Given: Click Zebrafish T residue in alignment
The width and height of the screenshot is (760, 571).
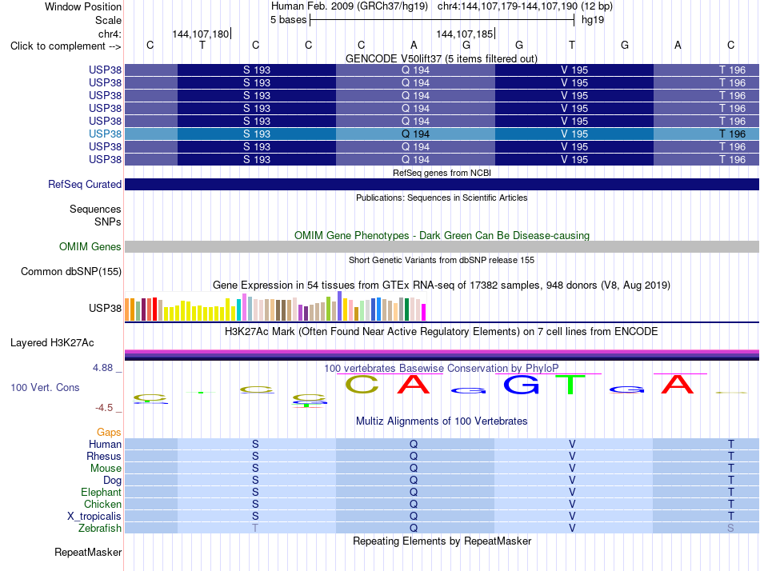Looking at the screenshot, I should pyautogui.click(x=255, y=528).
